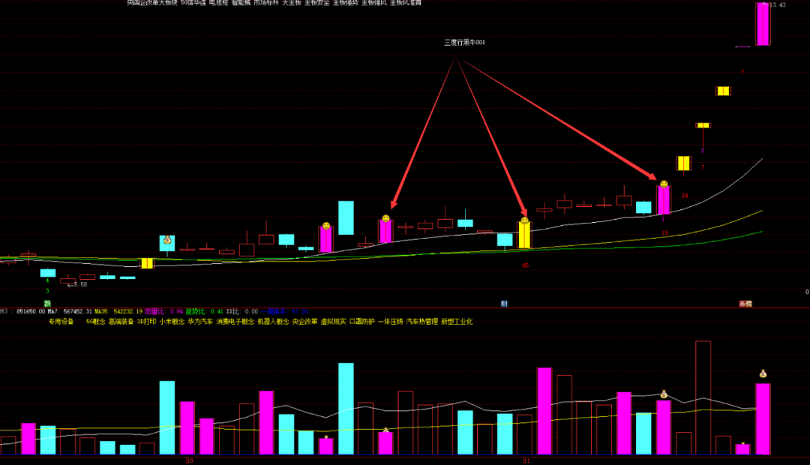Open the 3D打印 concept label

146,321
